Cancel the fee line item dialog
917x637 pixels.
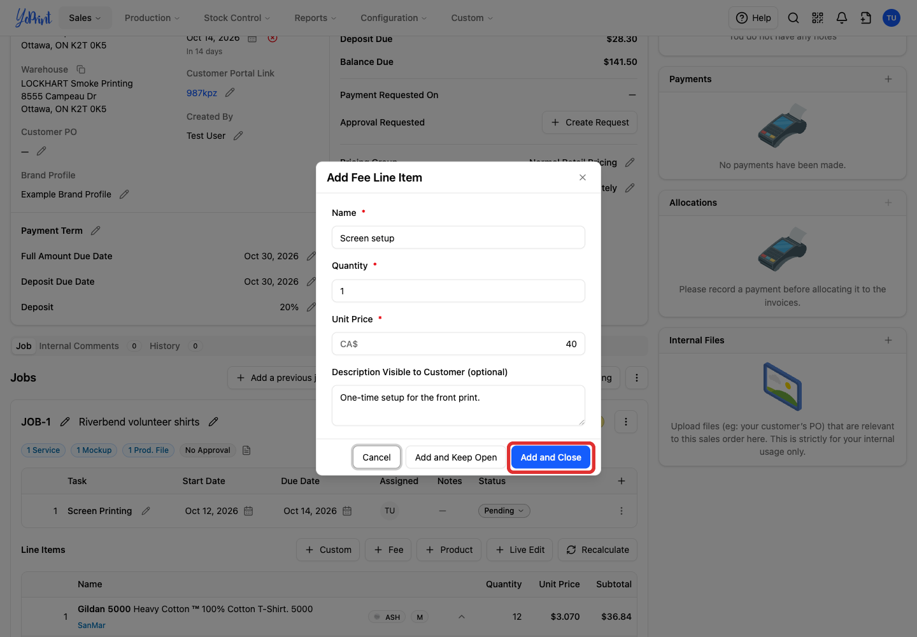click(x=376, y=457)
